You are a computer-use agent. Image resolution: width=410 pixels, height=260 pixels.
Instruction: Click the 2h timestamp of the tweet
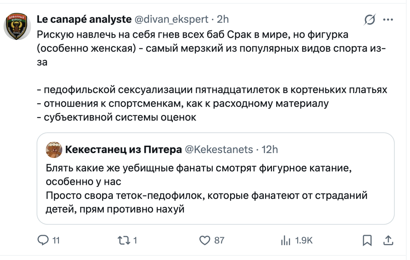tap(223, 19)
